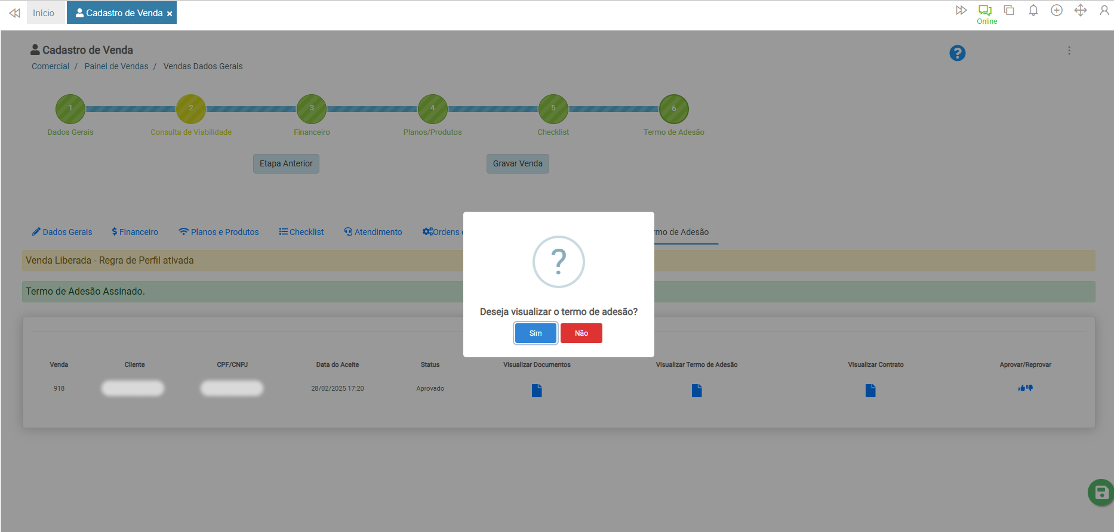This screenshot has width=1114, height=532.
Task: Click the Visualizar Documentos file icon
Action: click(537, 391)
